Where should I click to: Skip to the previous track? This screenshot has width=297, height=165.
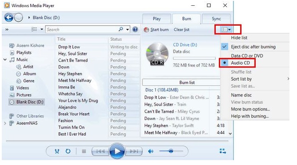point(100,151)
